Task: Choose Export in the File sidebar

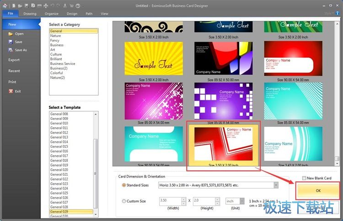Action: click(14, 60)
